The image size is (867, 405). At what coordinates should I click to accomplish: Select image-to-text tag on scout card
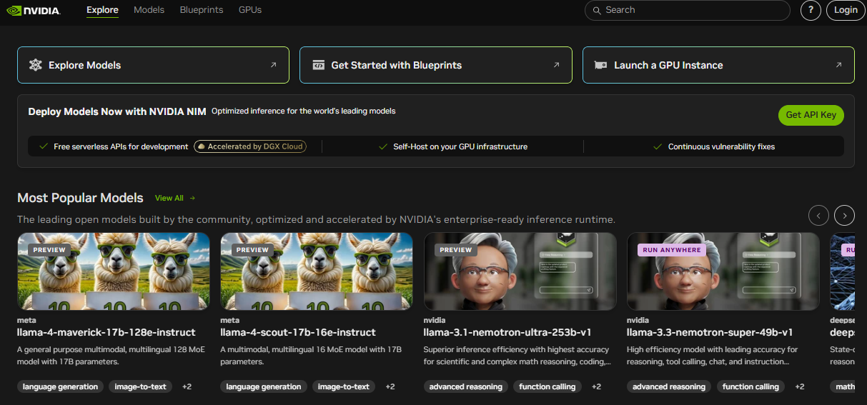tap(344, 386)
